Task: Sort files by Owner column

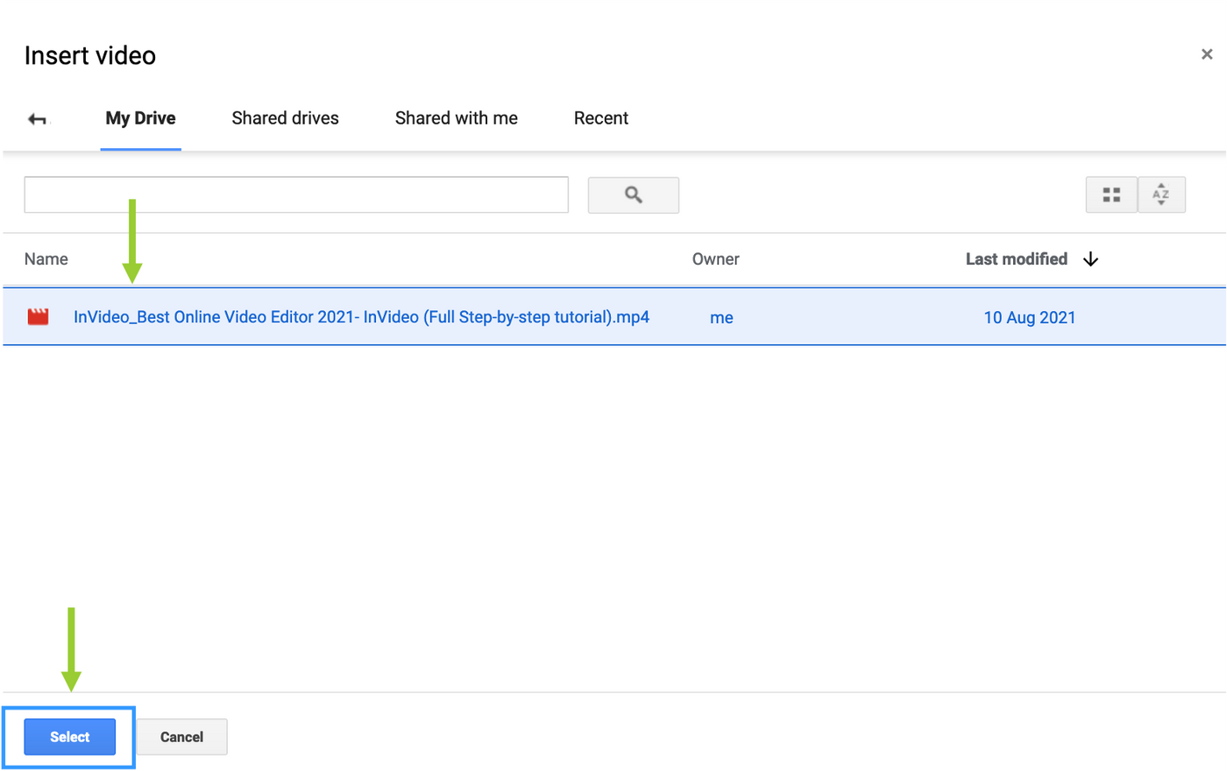Action: pos(715,259)
